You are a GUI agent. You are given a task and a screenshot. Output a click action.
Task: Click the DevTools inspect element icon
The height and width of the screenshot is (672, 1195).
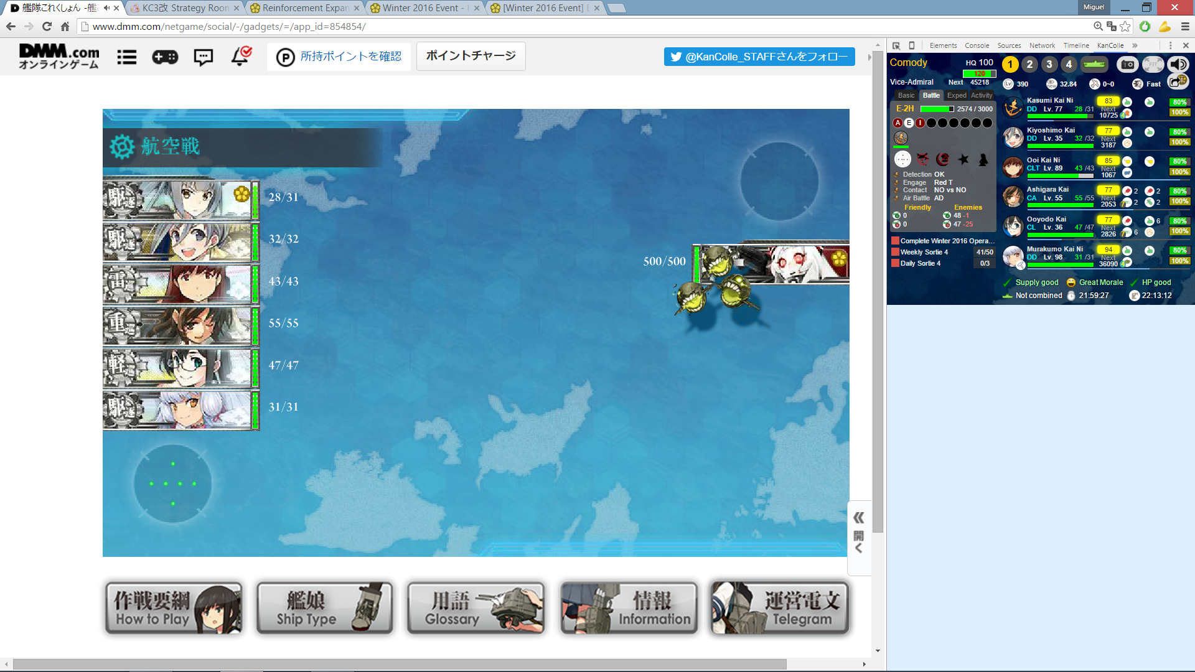pyautogui.click(x=896, y=45)
